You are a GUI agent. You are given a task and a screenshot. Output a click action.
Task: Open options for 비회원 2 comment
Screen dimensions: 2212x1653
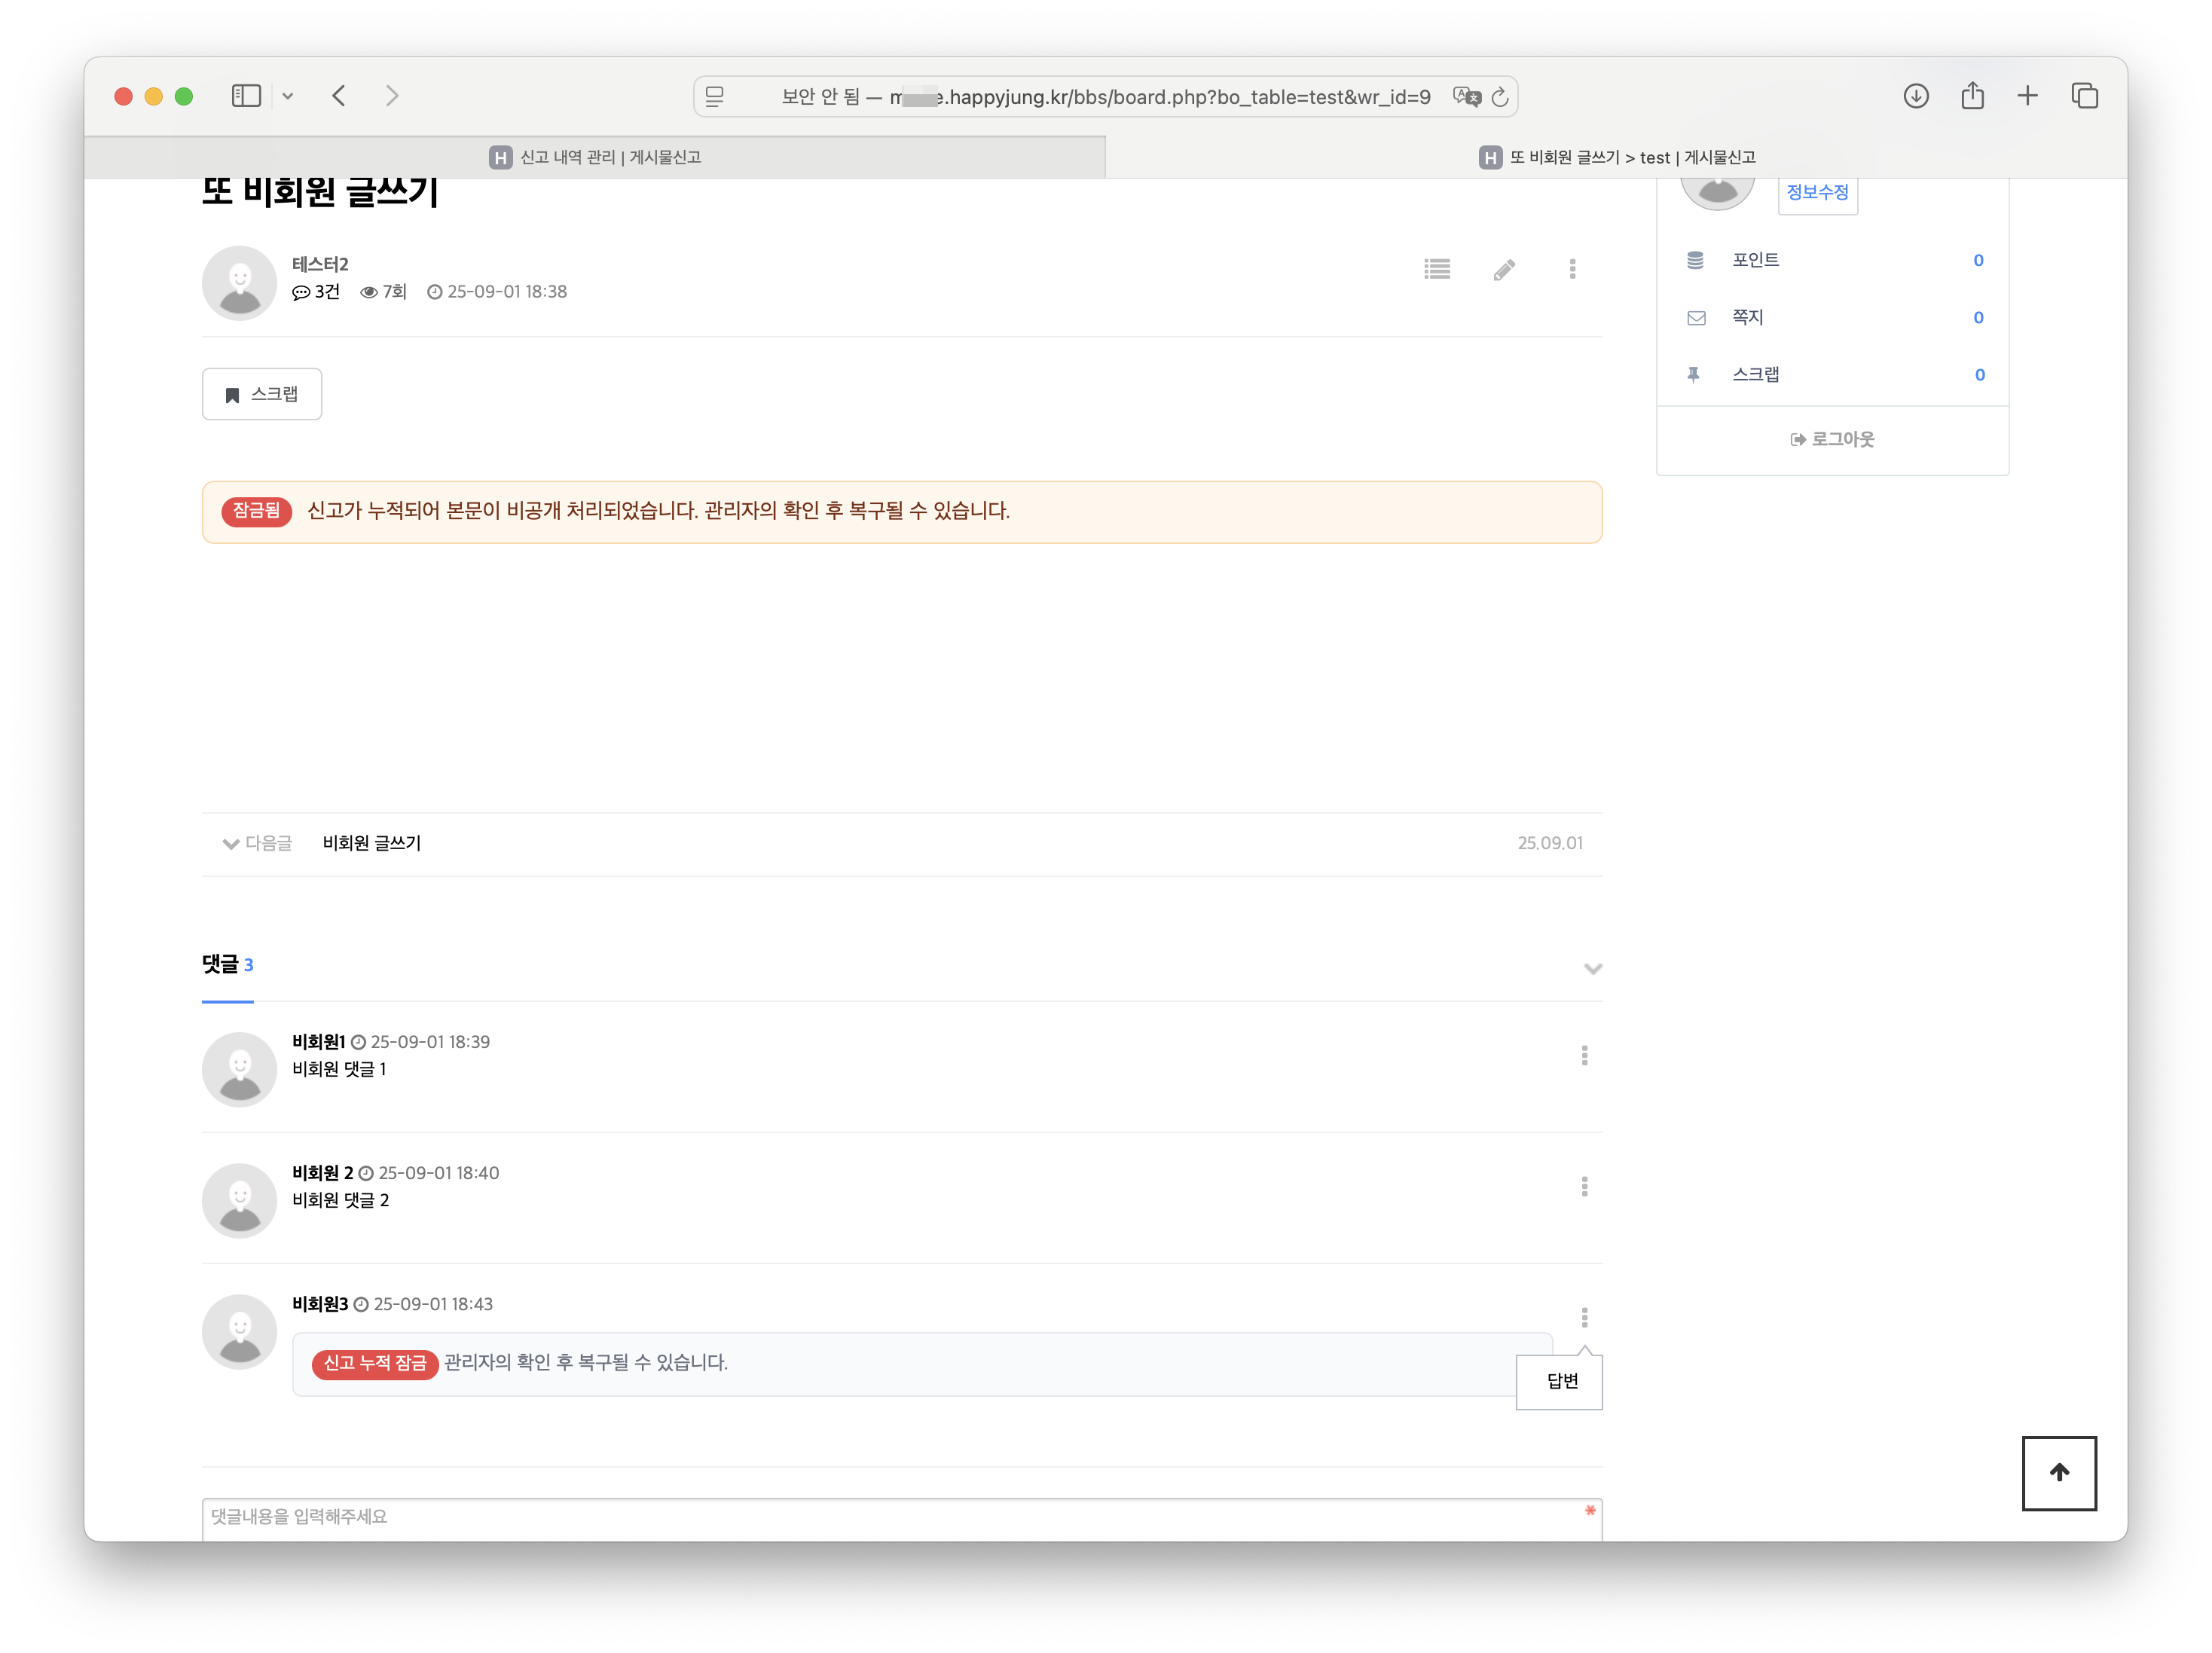click(x=1584, y=1187)
